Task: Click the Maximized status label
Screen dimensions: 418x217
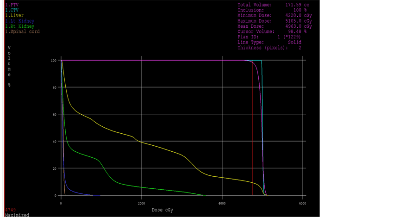Action: tap(17, 215)
